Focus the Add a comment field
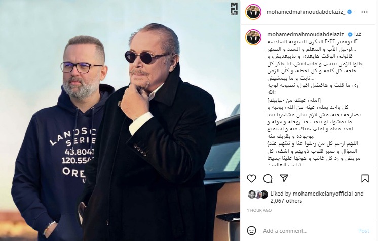378x241 pixels. coord(309,231)
